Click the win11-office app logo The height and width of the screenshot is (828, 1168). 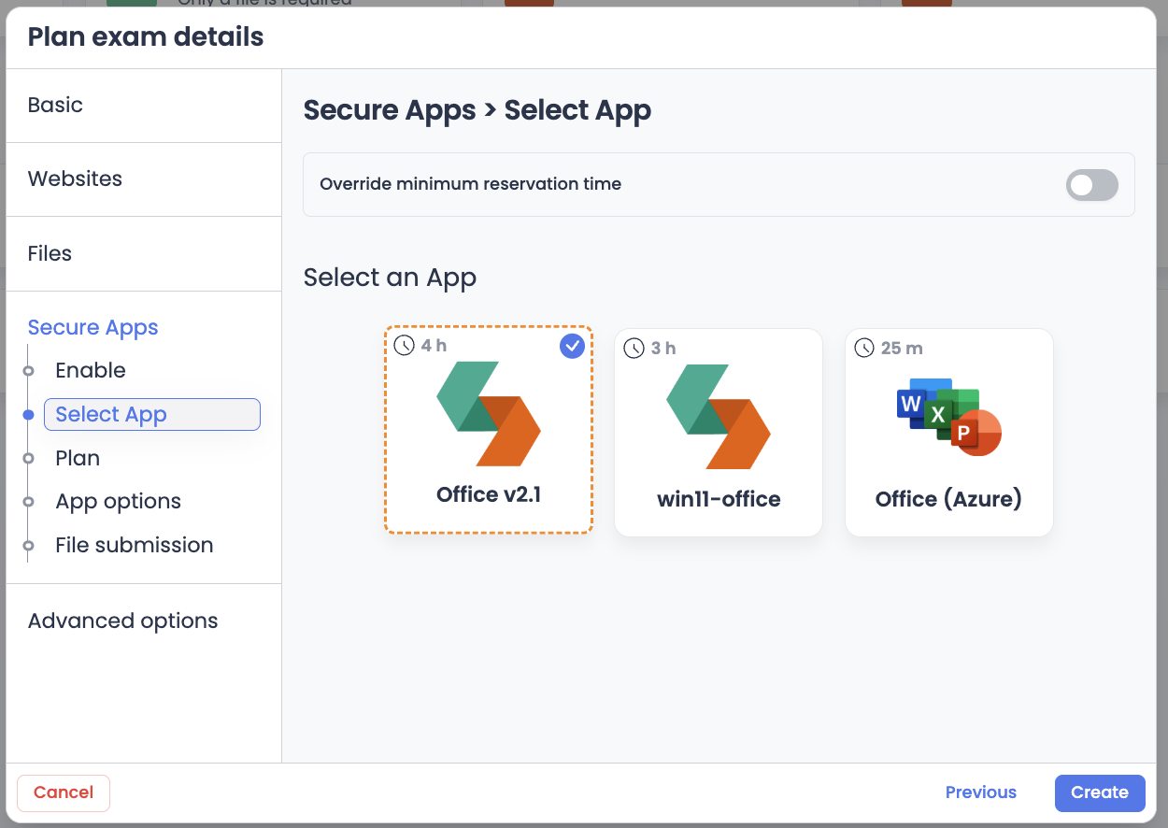pyautogui.click(x=719, y=416)
